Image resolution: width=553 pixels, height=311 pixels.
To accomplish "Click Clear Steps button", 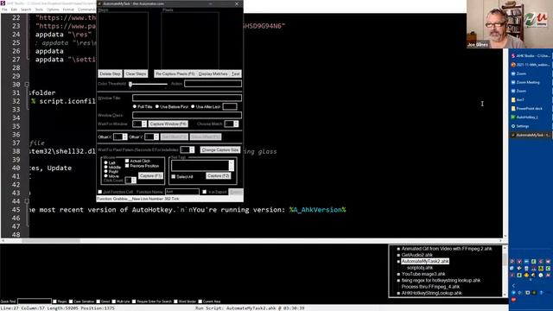I will point(136,74).
